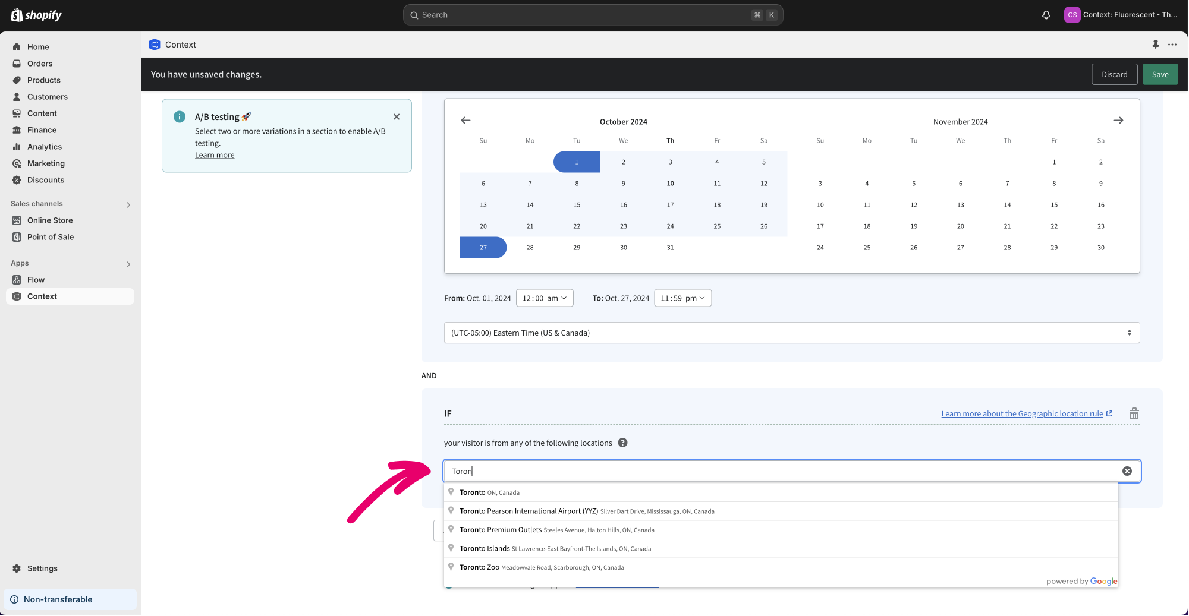Open Analytics in sidebar
This screenshot has height=616, width=1189.
[45, 147]
